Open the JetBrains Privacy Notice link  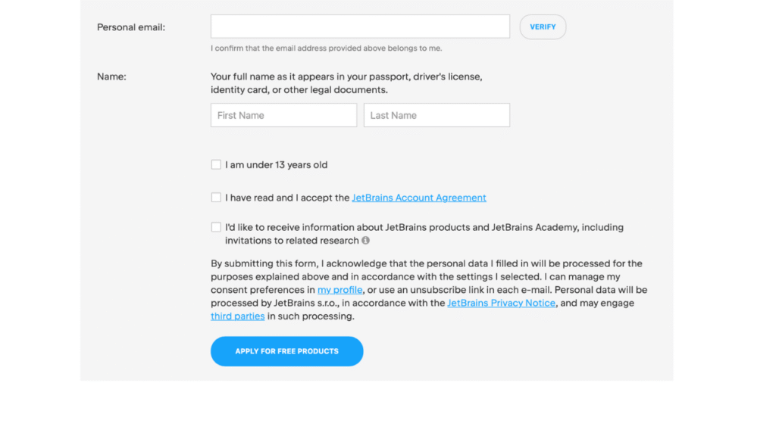point(501,303)
